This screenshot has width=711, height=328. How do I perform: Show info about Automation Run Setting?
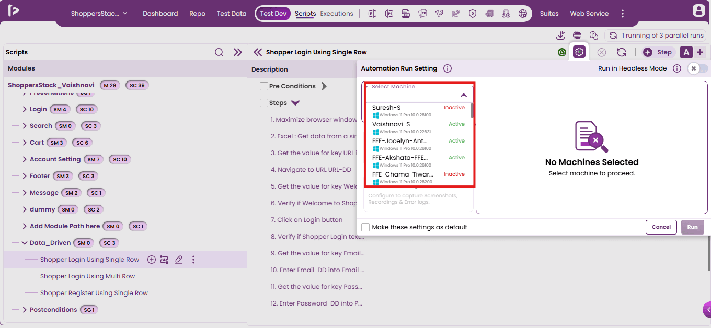448,68
